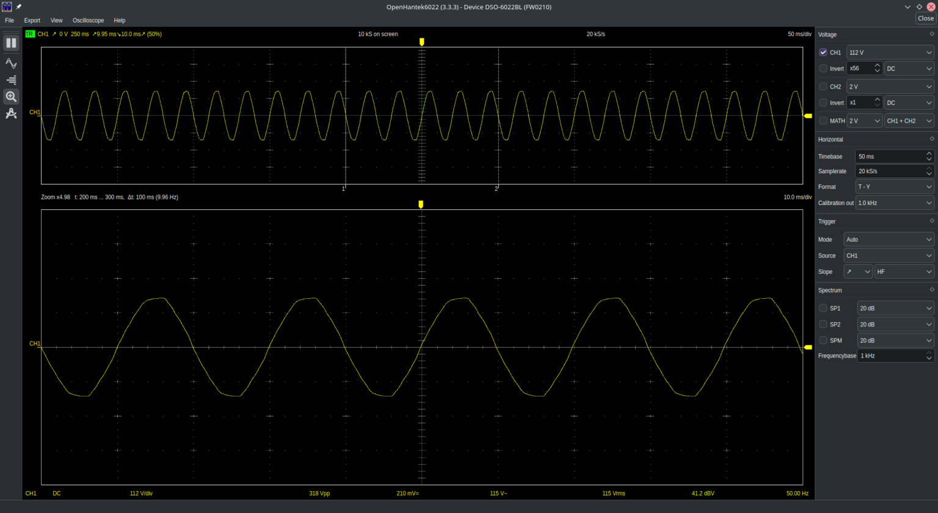
Task: Enable the CH2 channel checkbox
Action: pyautogui.click(x=823, y=87)
